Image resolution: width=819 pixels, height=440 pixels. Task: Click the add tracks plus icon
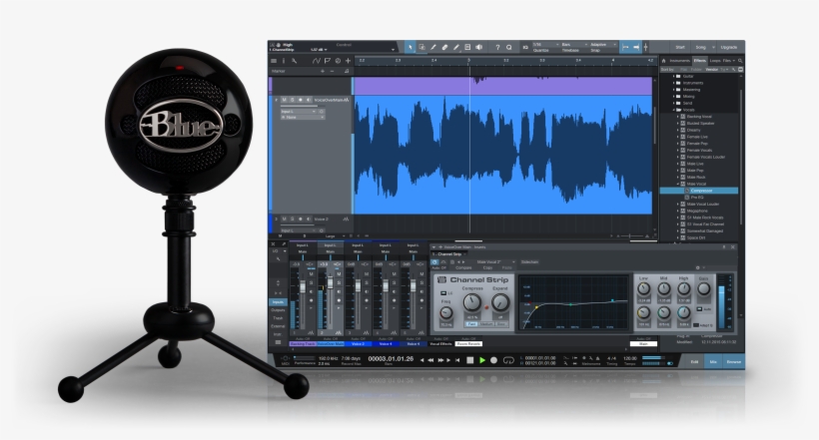(x=348, y=61)
